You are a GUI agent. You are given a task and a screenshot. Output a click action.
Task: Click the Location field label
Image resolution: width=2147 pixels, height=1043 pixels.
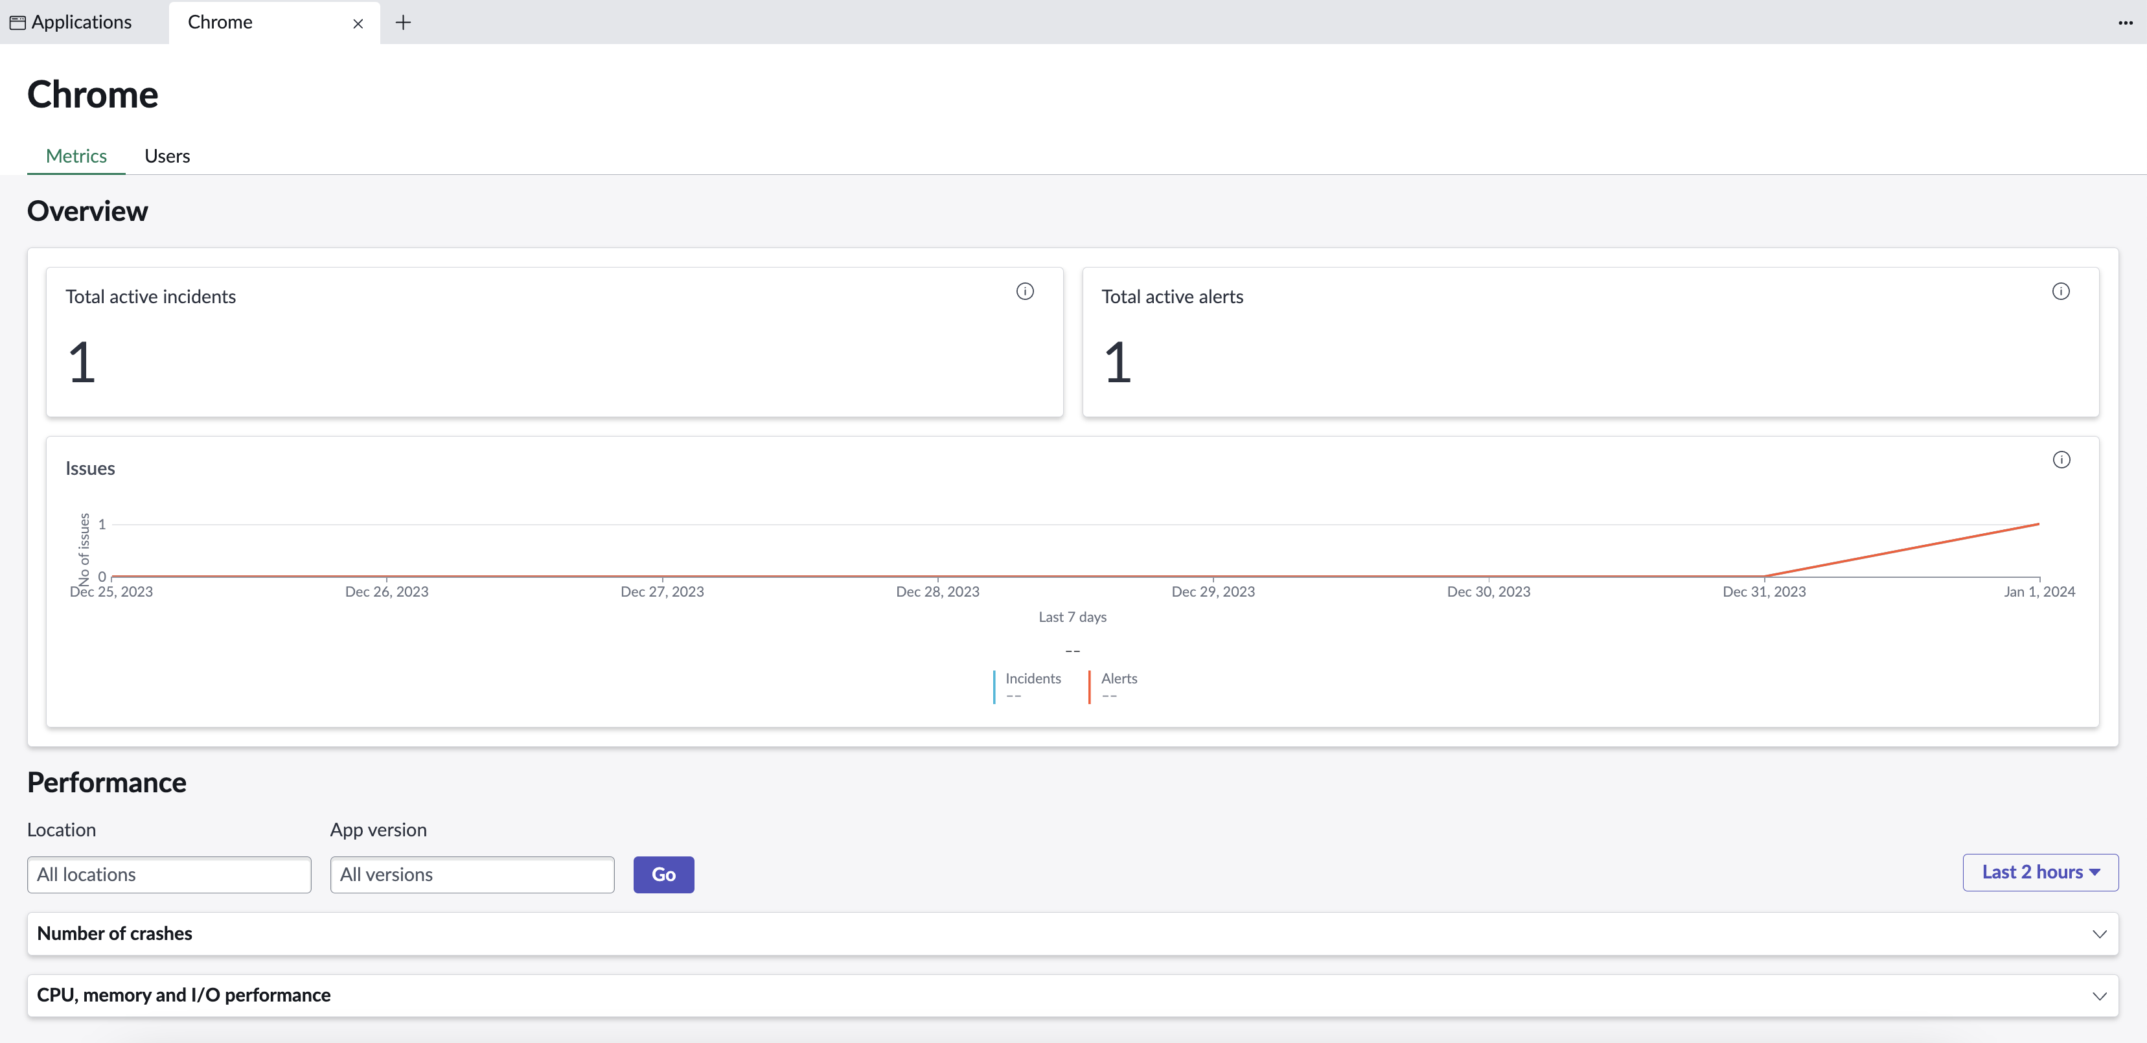coord(62,830)
